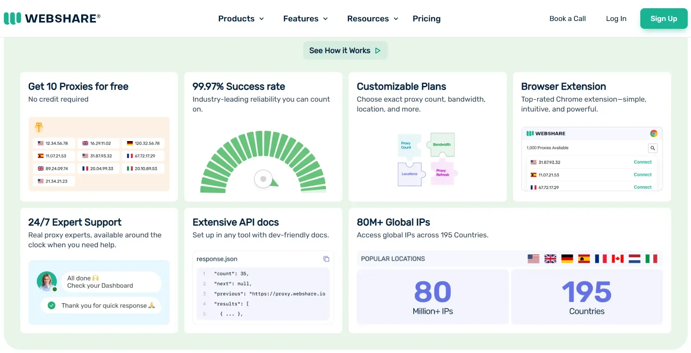691x353 pixels.
Task: Click the Germany flag in Popular Locations
Action: (x=567, y=259)
